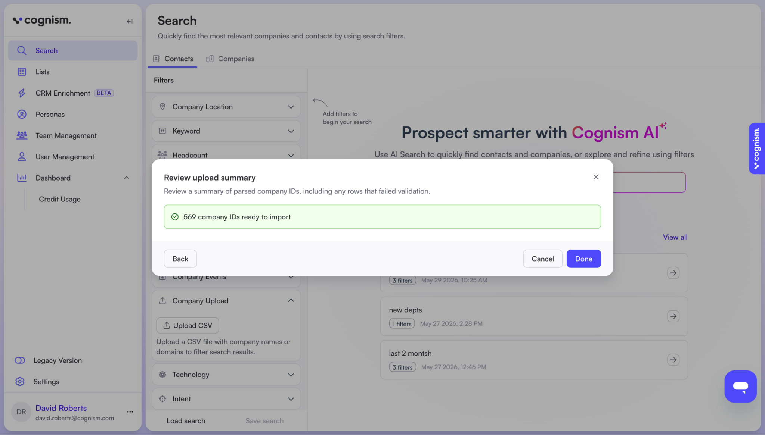
Task: Click Save search at bottom
Action: point(264,420)
